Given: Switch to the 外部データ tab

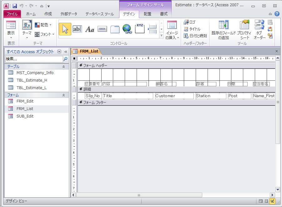Looking at the screenshot, I should (69, 14).
